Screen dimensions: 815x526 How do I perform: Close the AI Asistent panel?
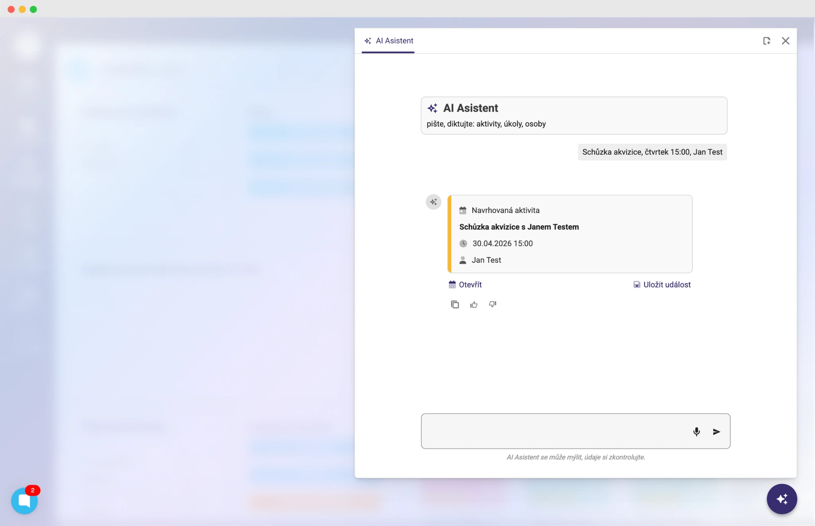pos(785,41)
